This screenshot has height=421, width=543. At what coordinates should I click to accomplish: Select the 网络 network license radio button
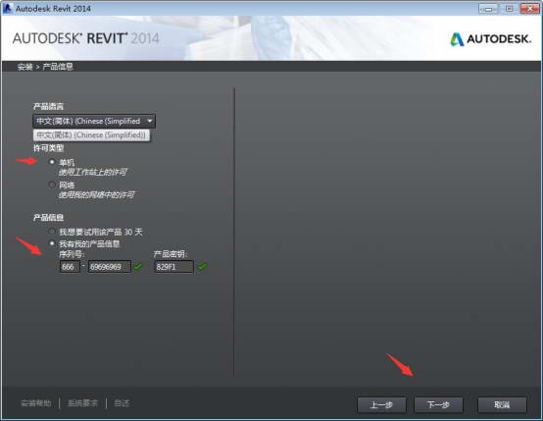[x=52, y=184]
